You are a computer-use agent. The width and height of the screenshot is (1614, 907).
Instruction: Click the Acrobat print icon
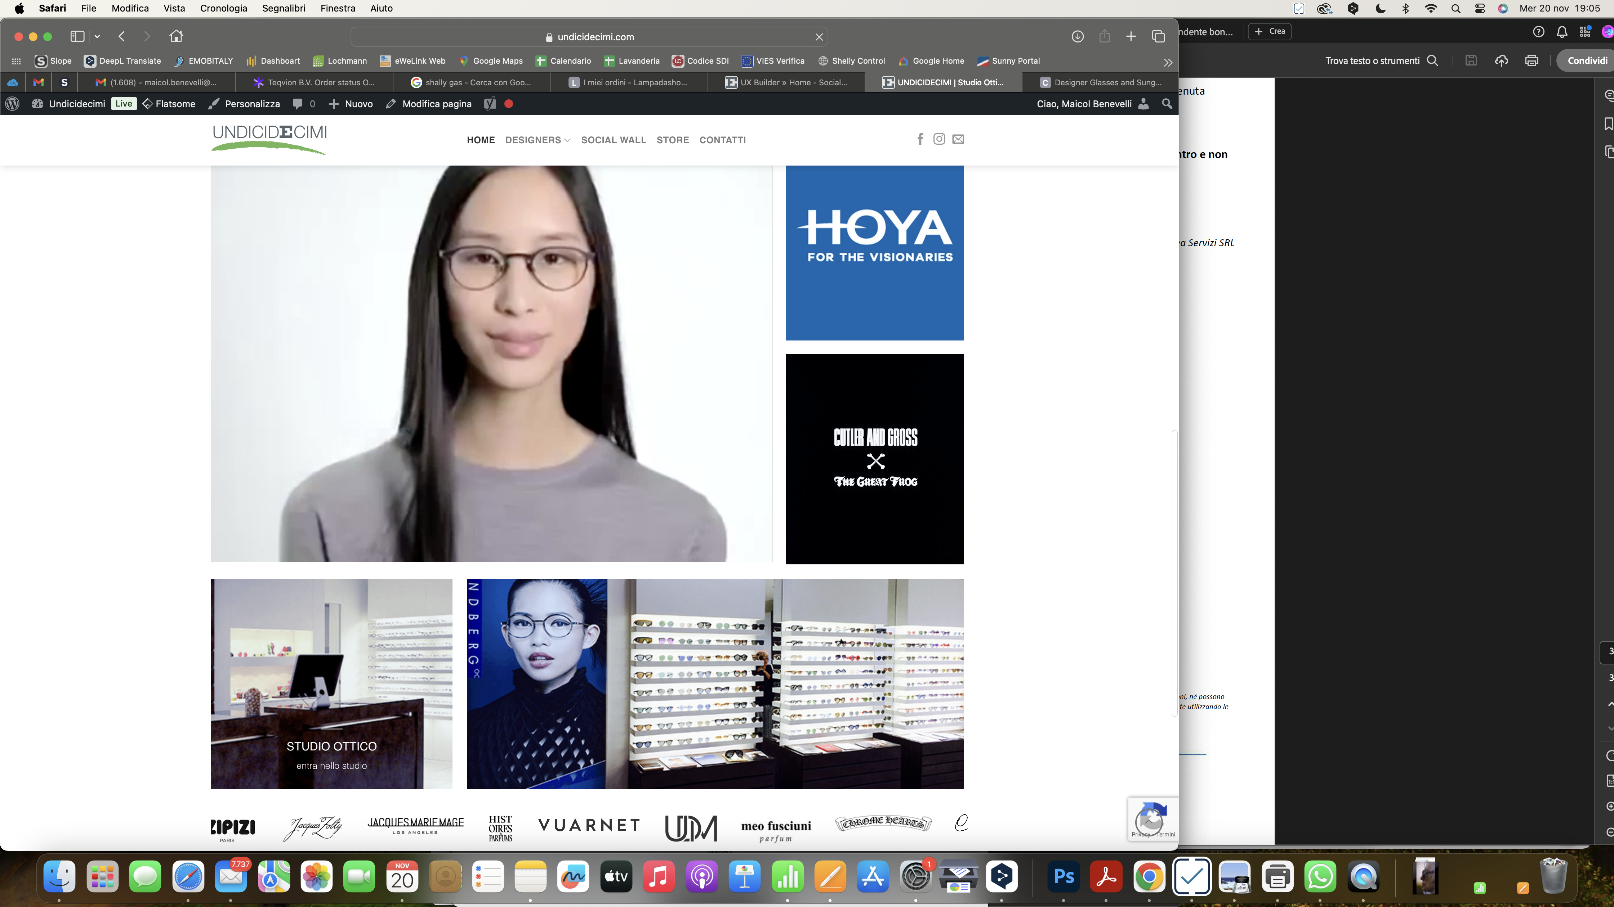1531,61
